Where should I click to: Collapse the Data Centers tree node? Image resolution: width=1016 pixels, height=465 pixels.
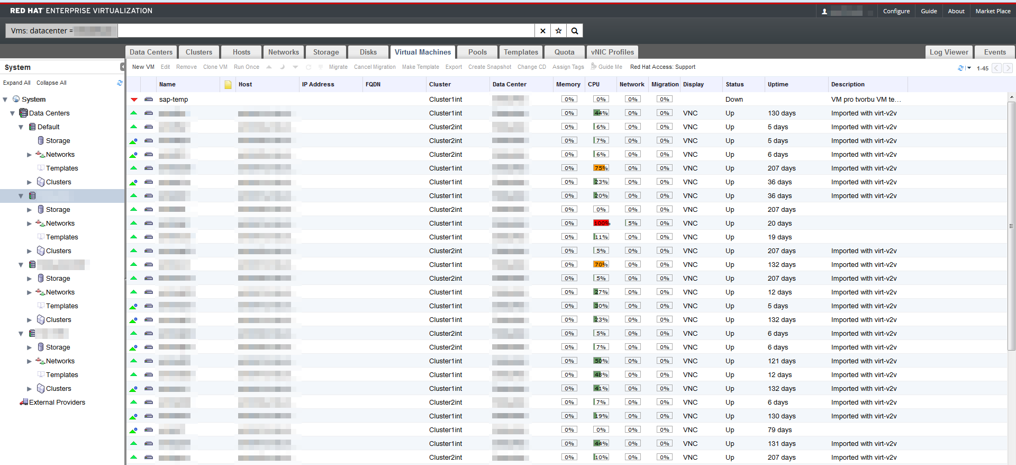point(13,113)
